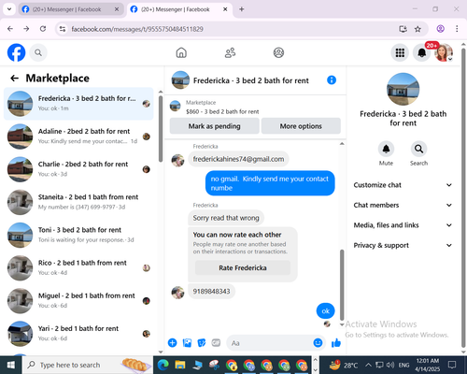Click large listing photo in right panel
Image resolution: width=467 pixels, height=374 pixels.
403,89
